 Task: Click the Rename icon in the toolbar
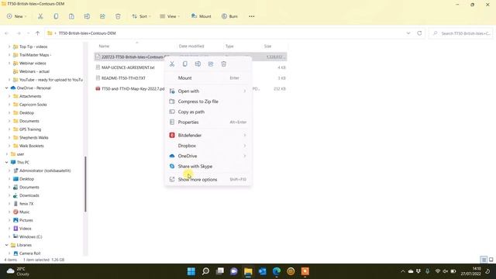click(x=87, y=16)
